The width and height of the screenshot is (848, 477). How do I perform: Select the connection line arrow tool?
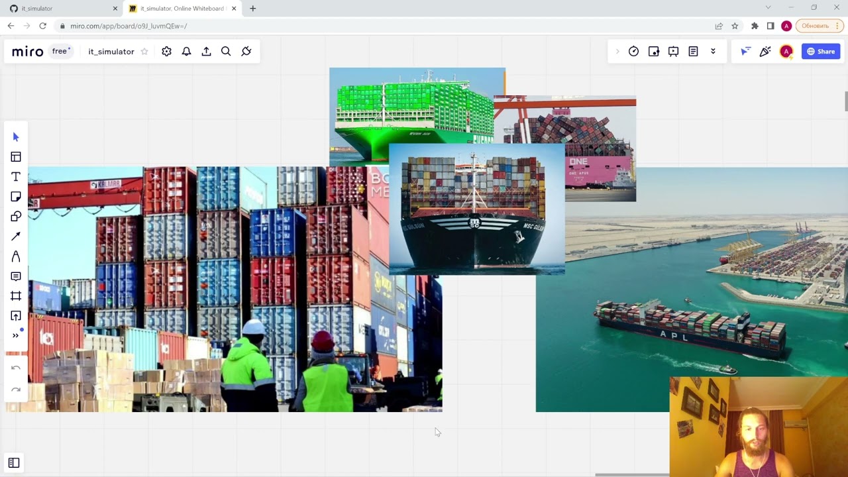click(x=16, y=237)
